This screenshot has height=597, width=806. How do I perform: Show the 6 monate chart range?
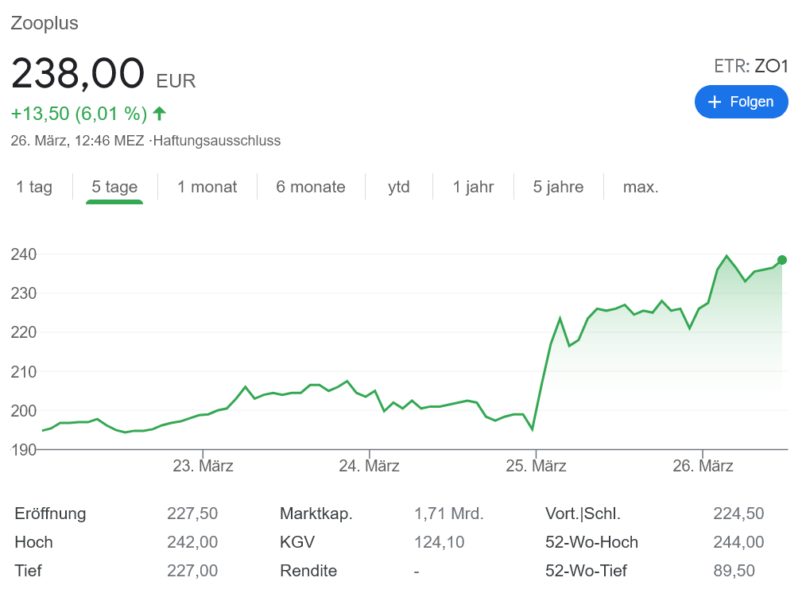311,187
